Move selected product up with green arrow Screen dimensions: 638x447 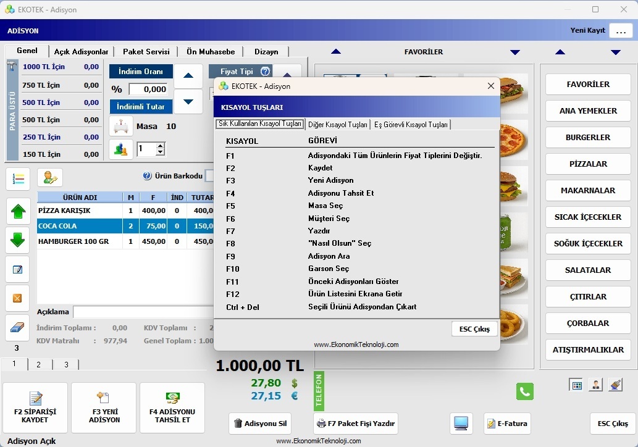pos(18,212)
